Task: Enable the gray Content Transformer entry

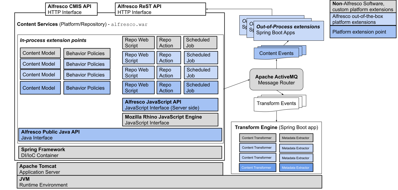Action: [x=258, y=138]
